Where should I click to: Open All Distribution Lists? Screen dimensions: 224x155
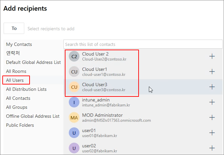(26, 89)
